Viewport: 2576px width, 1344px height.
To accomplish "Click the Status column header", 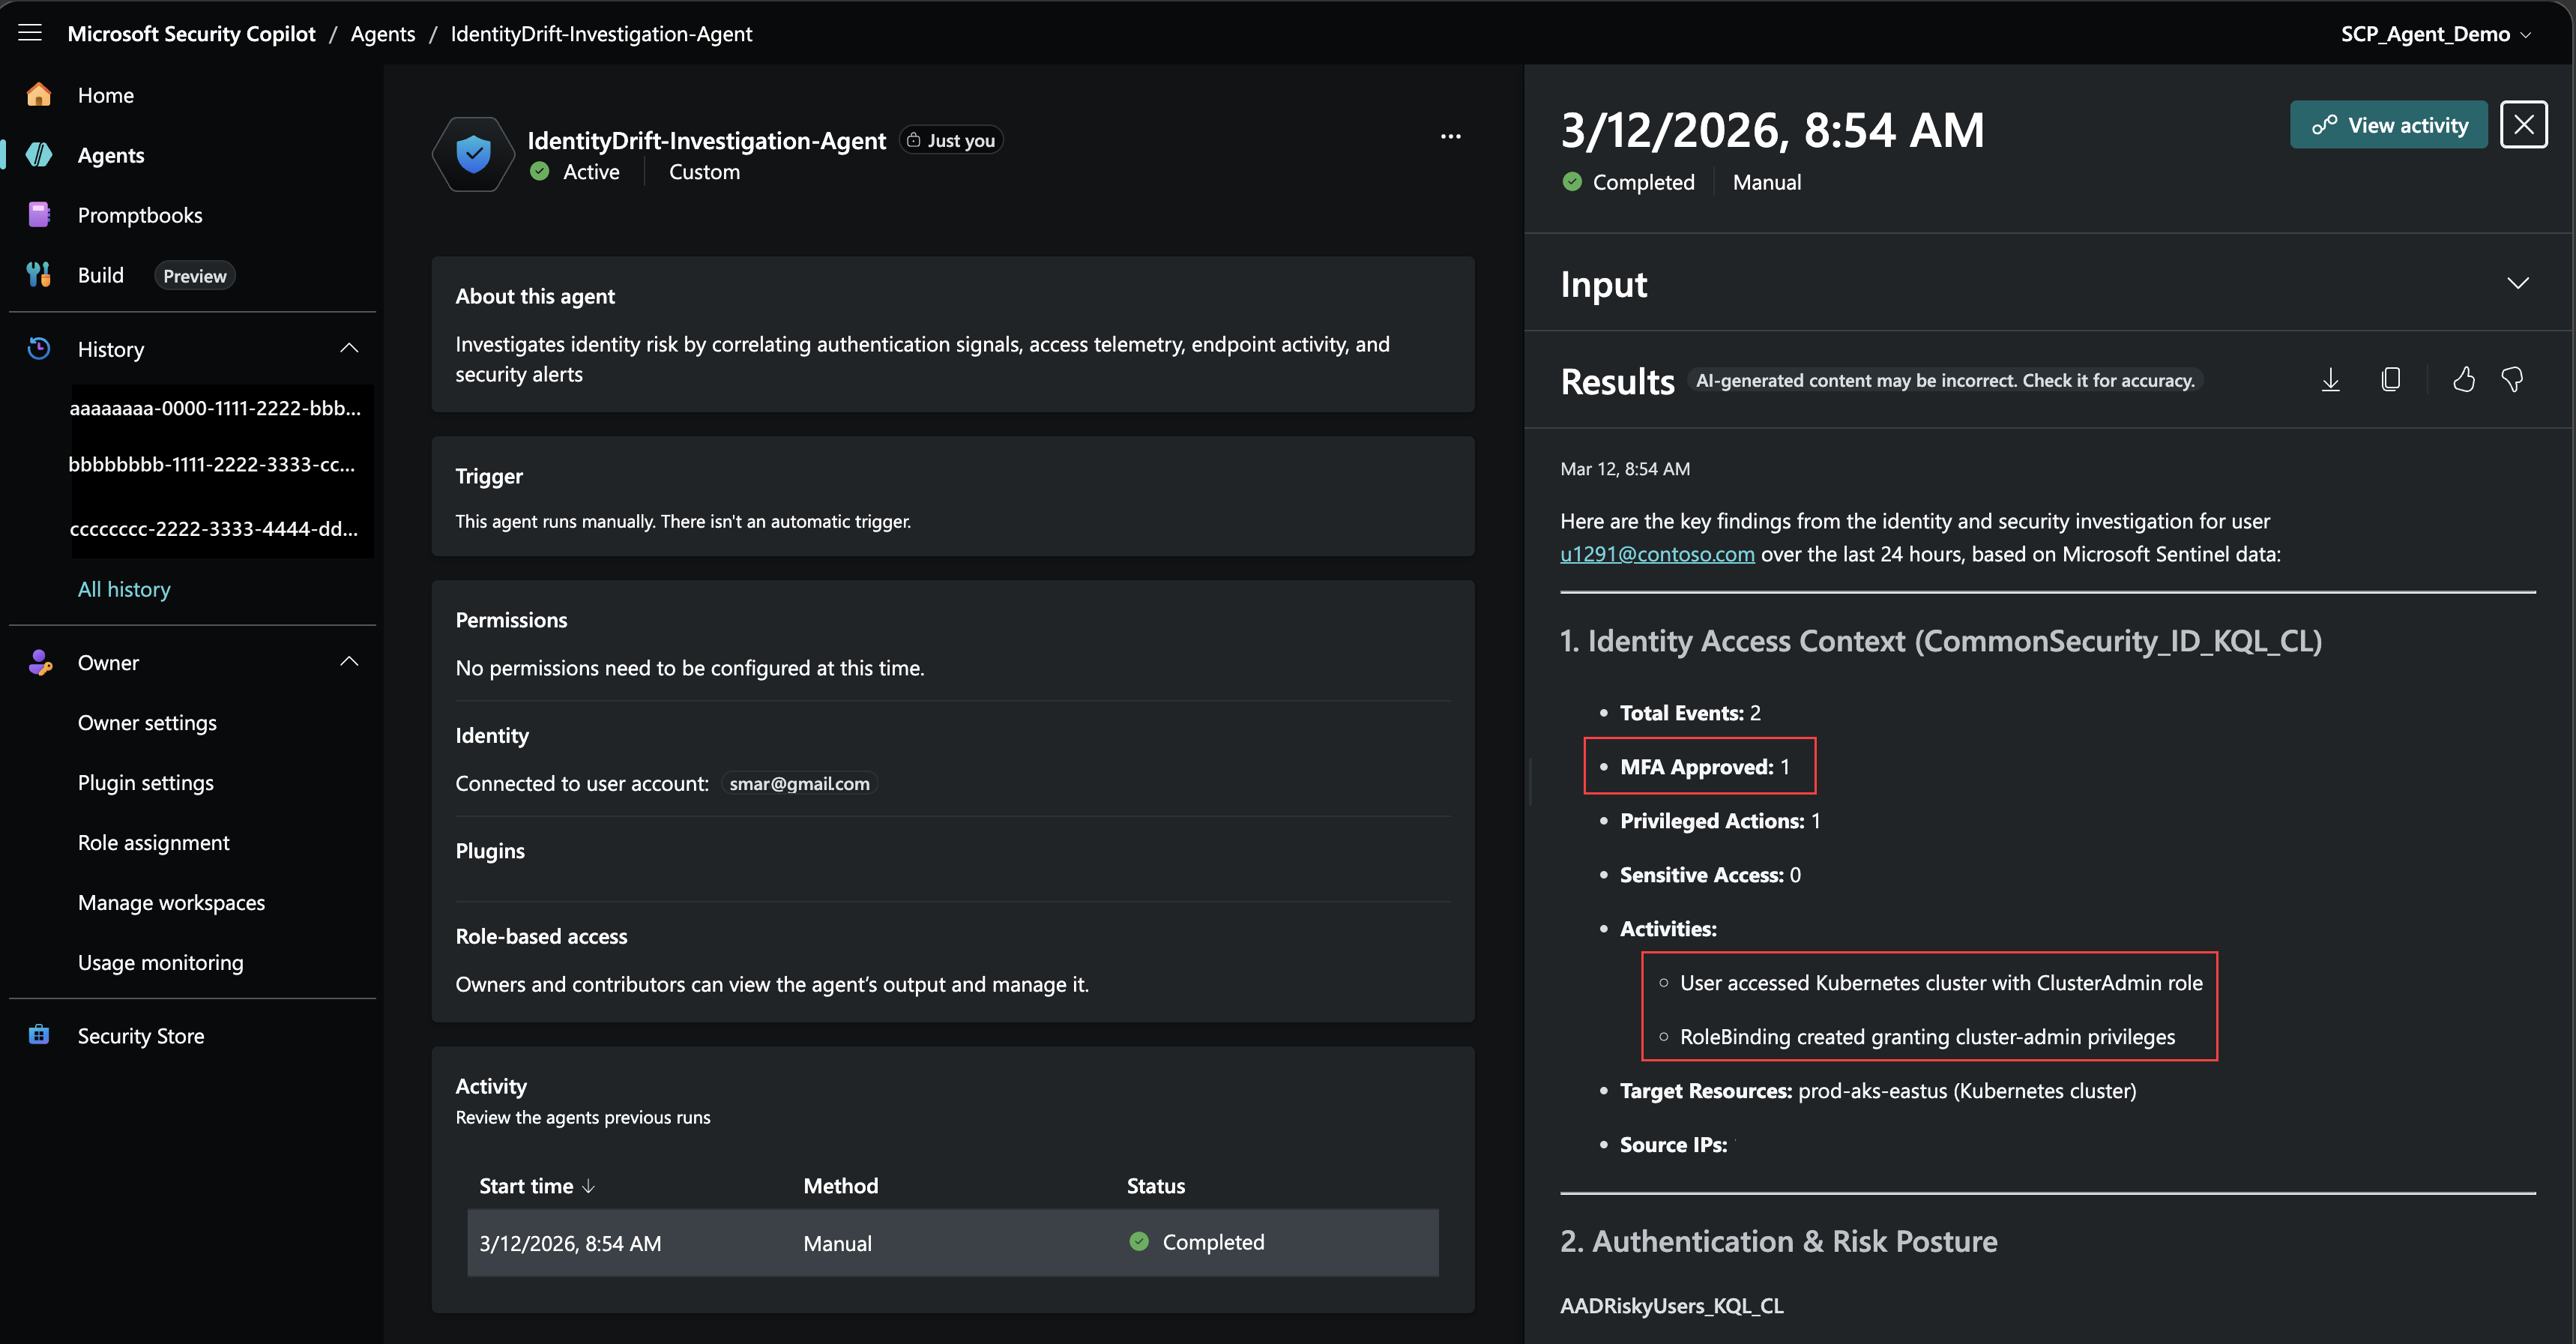I will [x=1155, y=1186].
